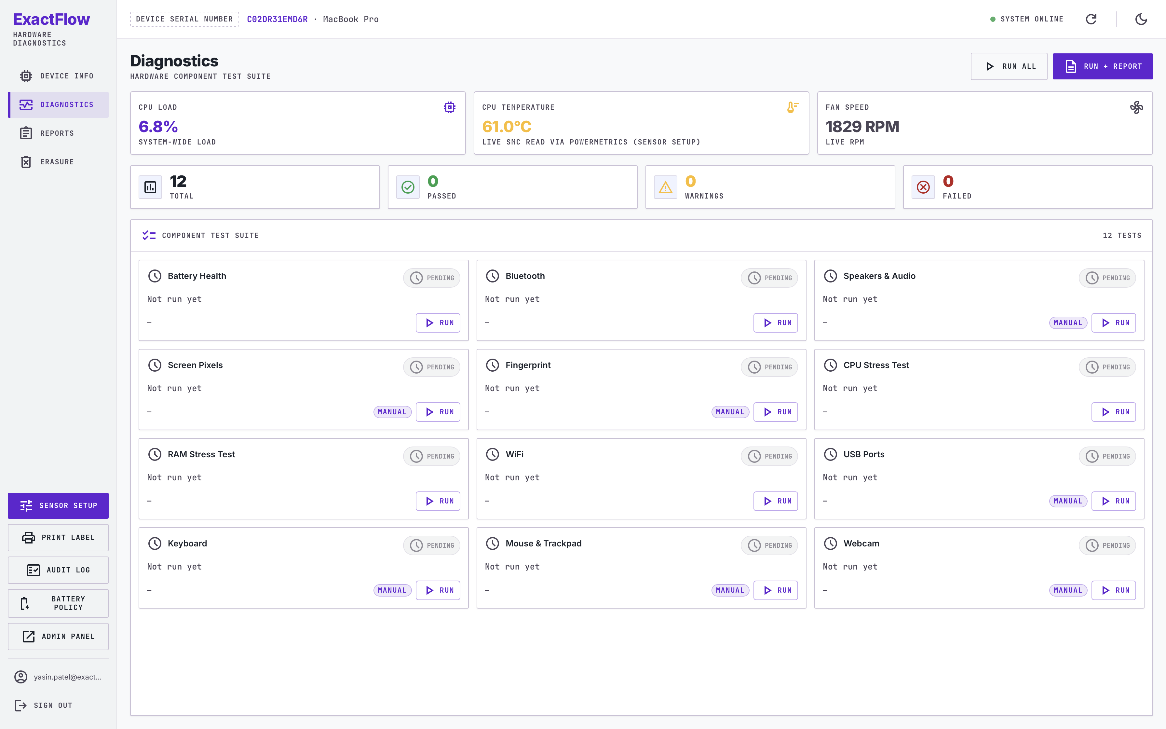The height and width of the screenshot is (729, 1166).
Task: Click Manual badge on Fingerprint card
Action: click(730, 412)
